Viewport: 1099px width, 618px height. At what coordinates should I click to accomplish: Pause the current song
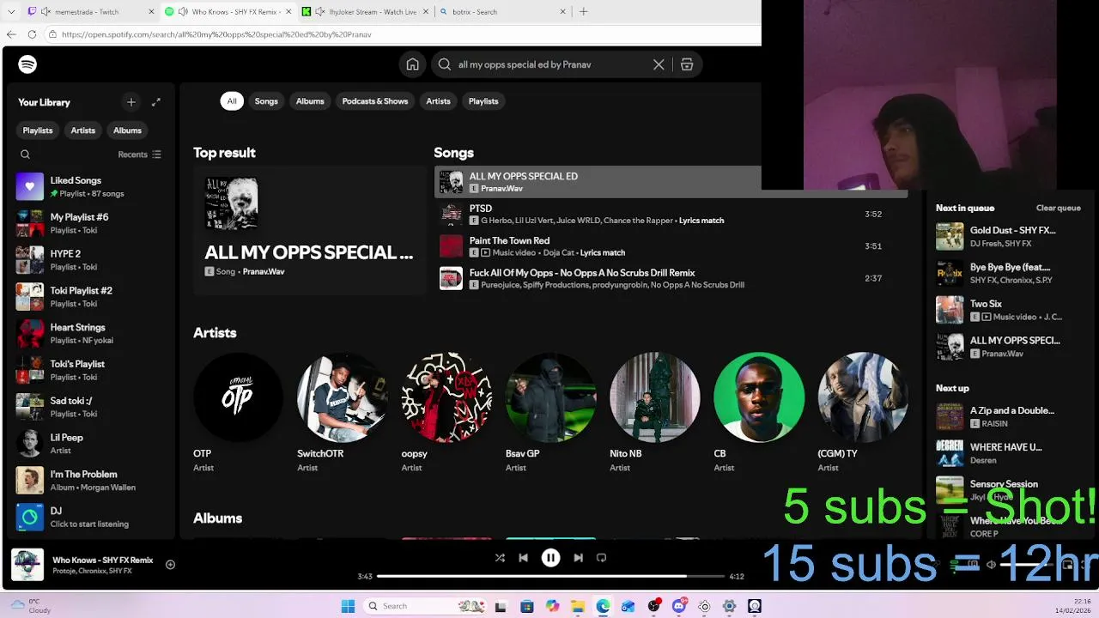pyautogui.click(x=551, y=558)
